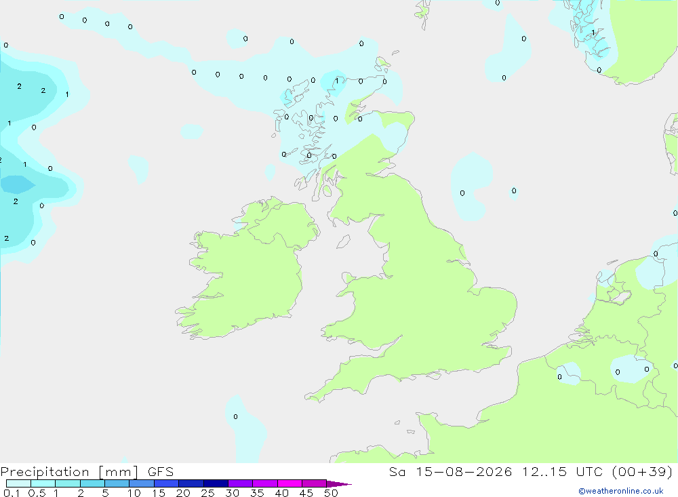Select the 45–50 mm legend color swatch
This screenshot has width=678, height=497.
pyautogui.click(x=314, y=483)
